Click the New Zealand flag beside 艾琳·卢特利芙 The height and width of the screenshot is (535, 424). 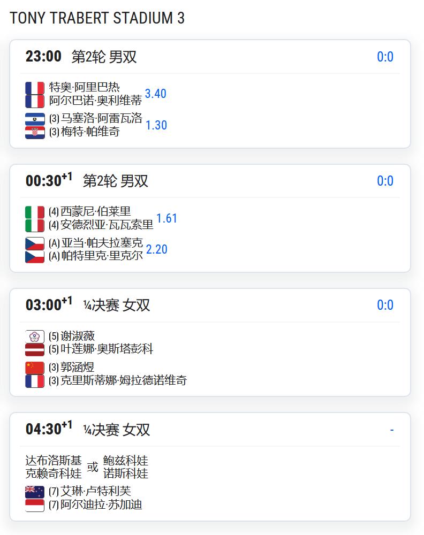click(35, 492)
